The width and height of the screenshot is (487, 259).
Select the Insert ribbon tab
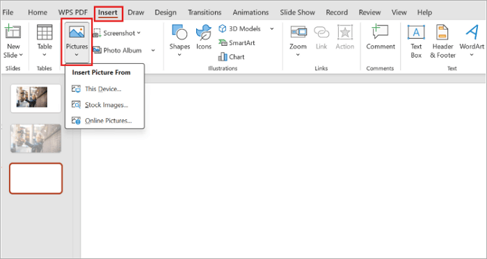(x=108, y=12)
